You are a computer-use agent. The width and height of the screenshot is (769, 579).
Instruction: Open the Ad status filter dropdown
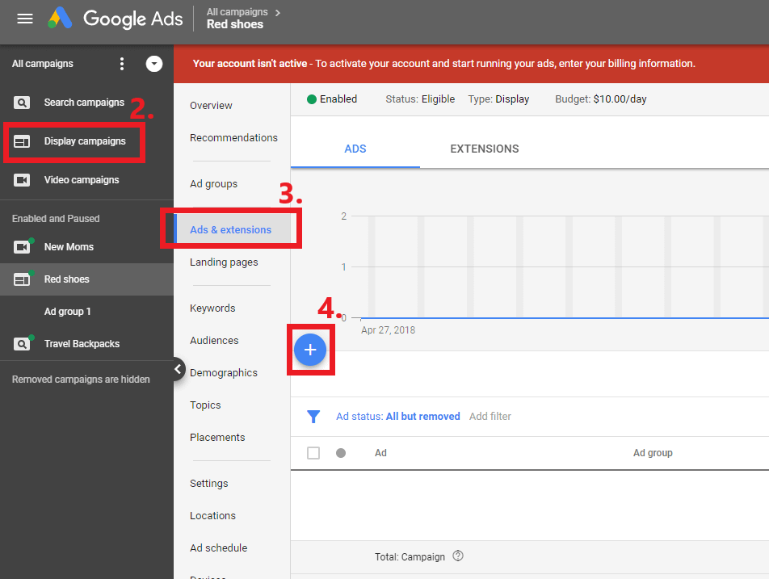pyautogui.click(x=398, y=417)
